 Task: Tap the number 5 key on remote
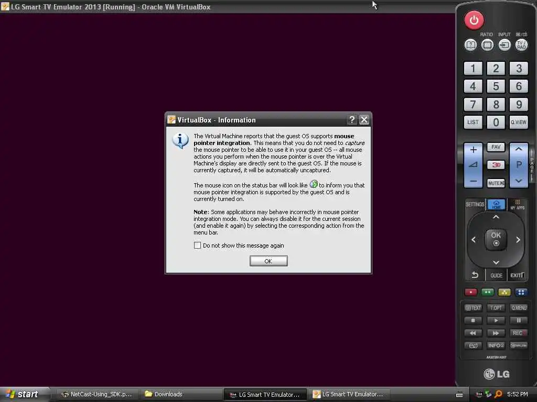[496, 86]
